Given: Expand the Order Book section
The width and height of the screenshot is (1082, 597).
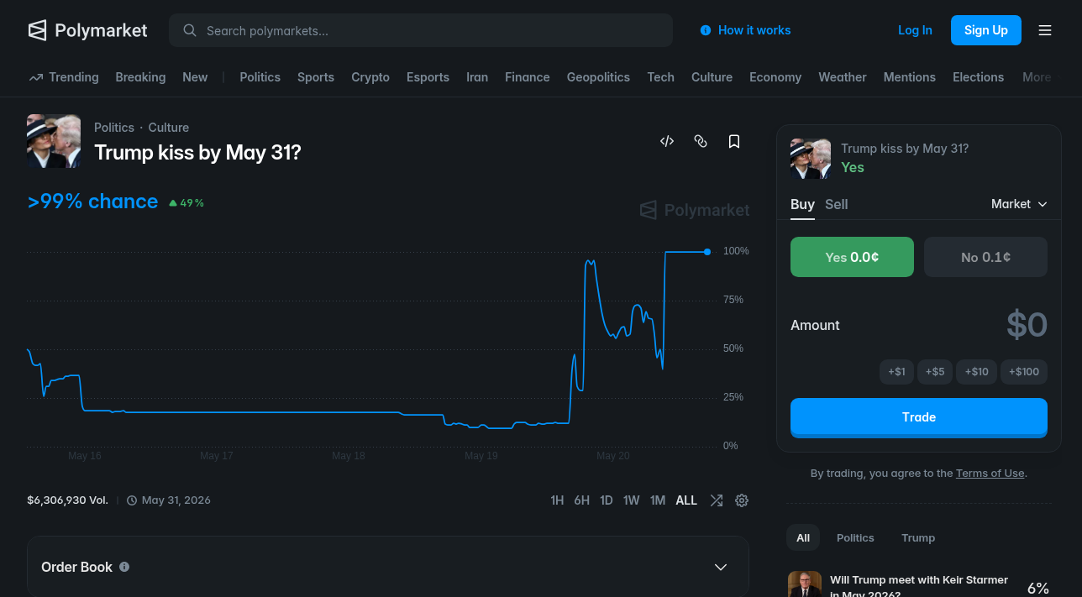Looking at the screenshot, I should [x=387, y=567].
